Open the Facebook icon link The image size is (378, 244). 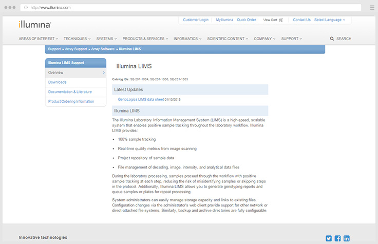[x=337, y=238]
